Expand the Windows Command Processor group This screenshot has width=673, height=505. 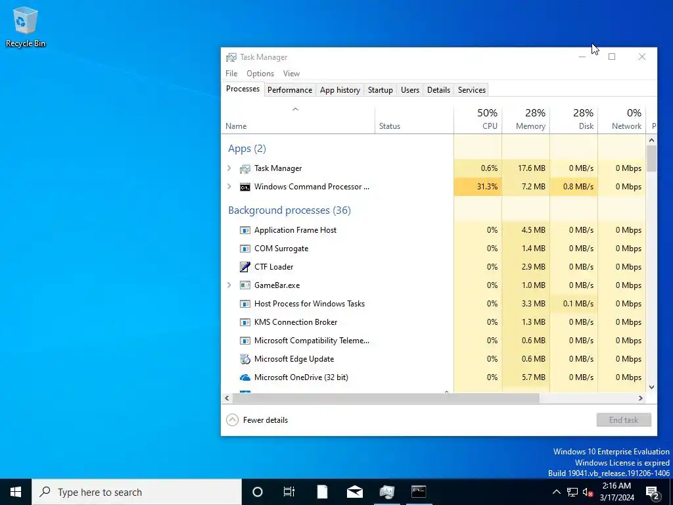coord(229,187)
